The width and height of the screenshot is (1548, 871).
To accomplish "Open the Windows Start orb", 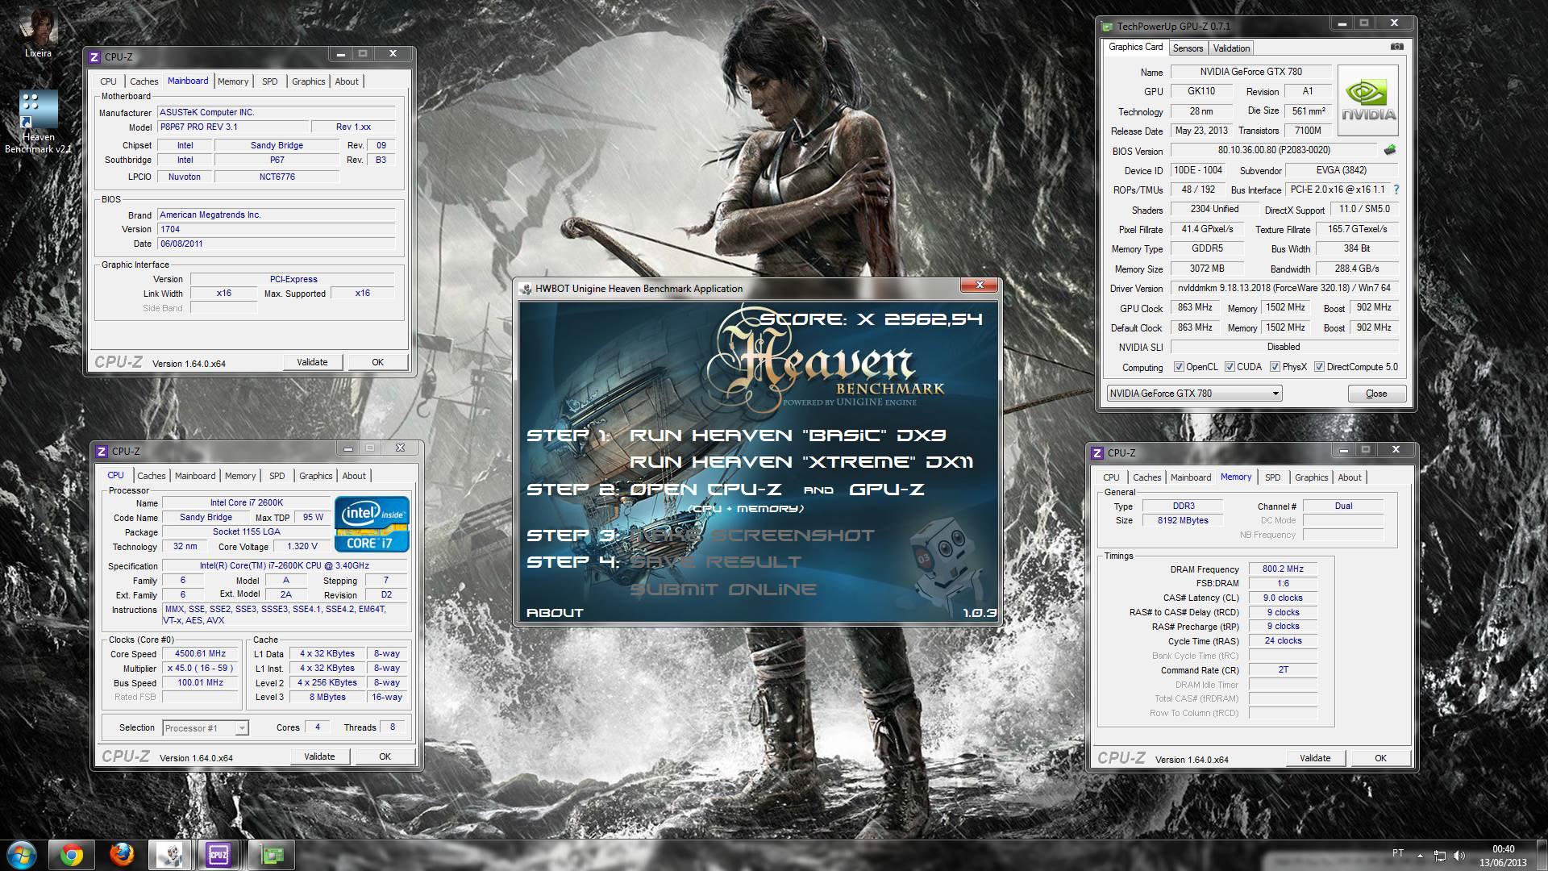I will pyautogui.click(x=22, y=855).
